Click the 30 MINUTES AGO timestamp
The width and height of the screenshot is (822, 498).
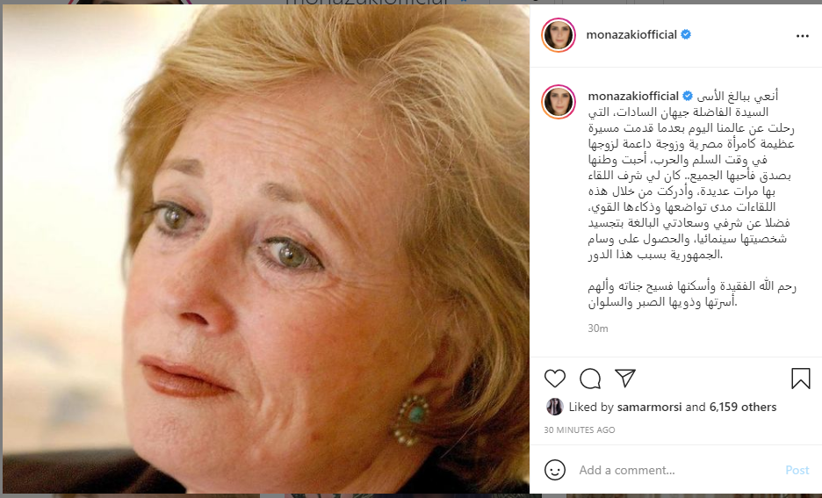pyautogui.click(x=580, y=429)
